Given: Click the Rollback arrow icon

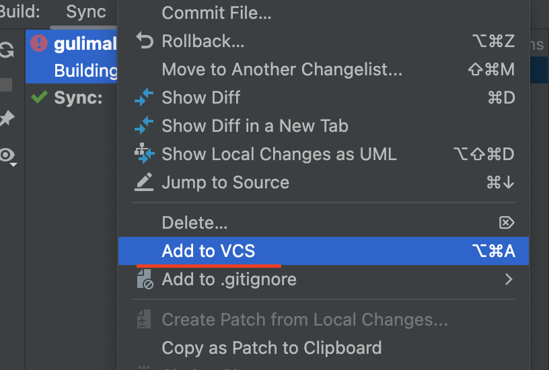Looking at the screenshot, I should [144, 41].
